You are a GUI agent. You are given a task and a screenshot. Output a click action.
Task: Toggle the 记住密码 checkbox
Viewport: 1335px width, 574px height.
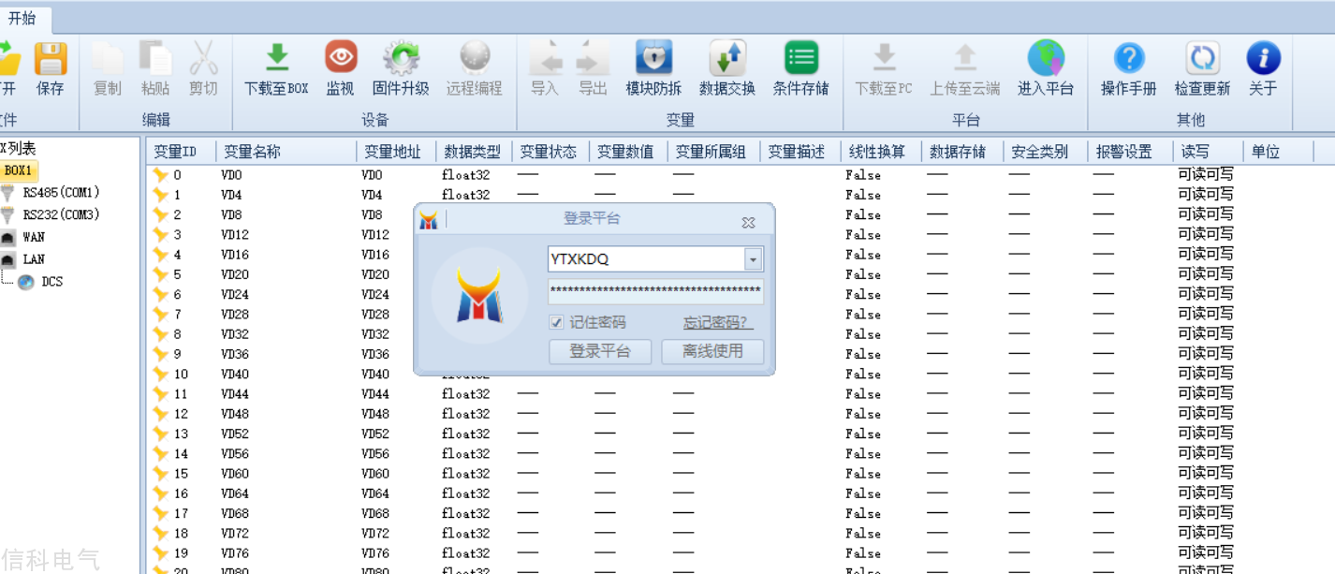point(556,322)
